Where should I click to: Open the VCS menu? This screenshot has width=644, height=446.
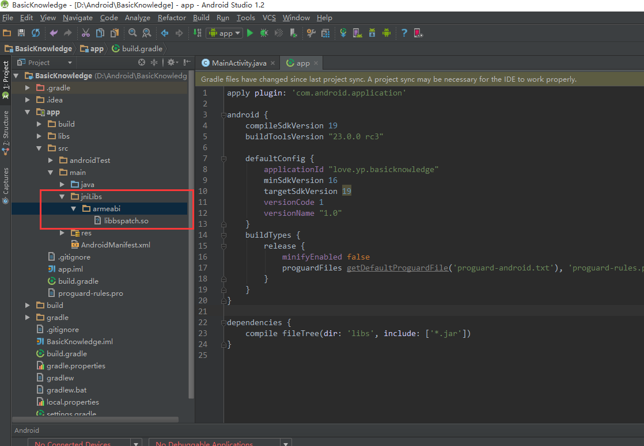[x=269, y=18]
